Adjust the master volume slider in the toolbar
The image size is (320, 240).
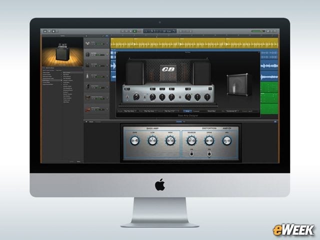tap(258, 31)
